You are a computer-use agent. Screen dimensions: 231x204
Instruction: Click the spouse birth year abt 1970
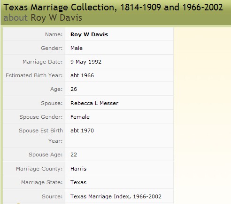click(82, 131)
